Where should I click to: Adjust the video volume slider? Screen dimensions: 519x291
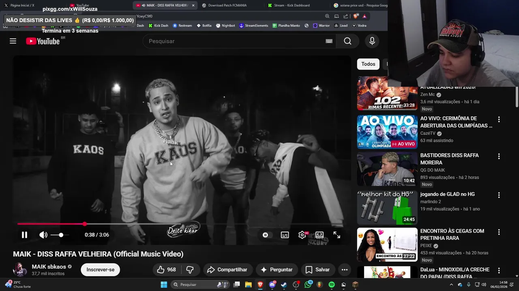click(60, 235)
